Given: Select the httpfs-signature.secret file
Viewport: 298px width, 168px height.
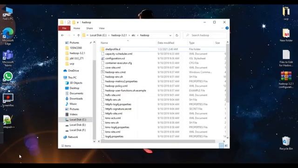Looking at the screenshot, I should point(118,109).
